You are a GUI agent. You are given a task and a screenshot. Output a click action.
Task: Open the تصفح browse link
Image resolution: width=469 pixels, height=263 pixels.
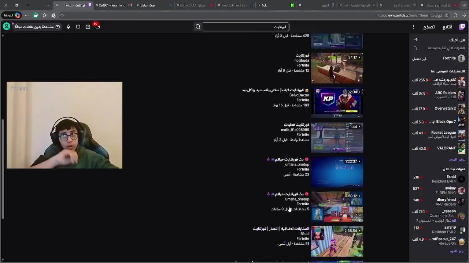coord(429,27)
